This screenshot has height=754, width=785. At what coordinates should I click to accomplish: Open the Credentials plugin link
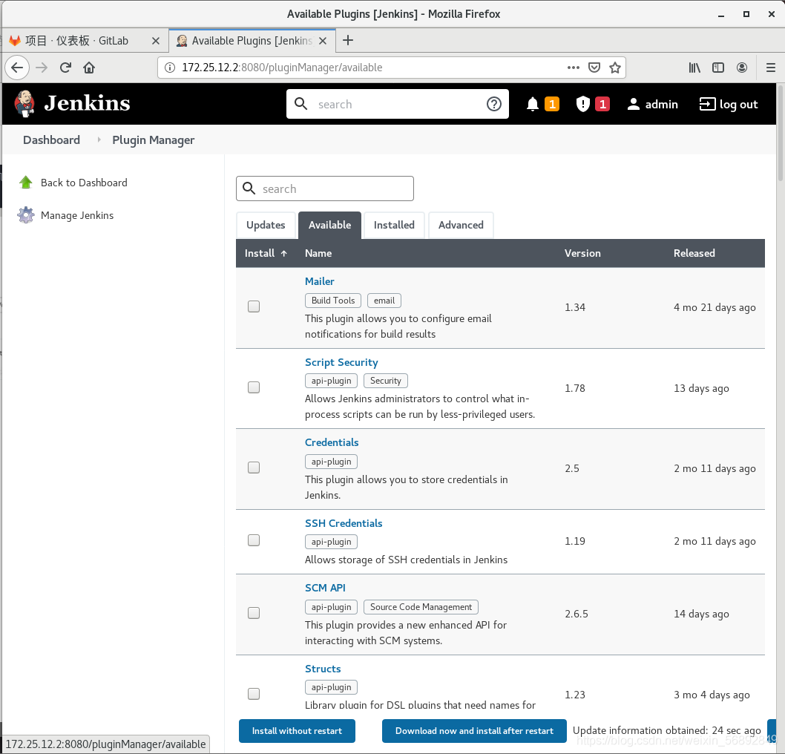(x=332, y=442)
